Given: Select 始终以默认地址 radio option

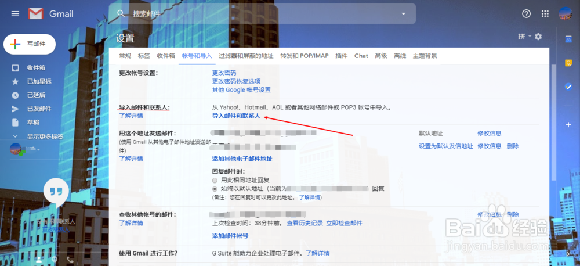Looking at the screenshot, I should pos(215,189).
